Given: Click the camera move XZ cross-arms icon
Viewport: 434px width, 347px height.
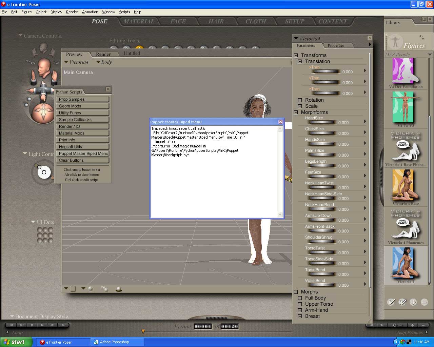Looking at the screenshot, I should [x=43, y=90].
